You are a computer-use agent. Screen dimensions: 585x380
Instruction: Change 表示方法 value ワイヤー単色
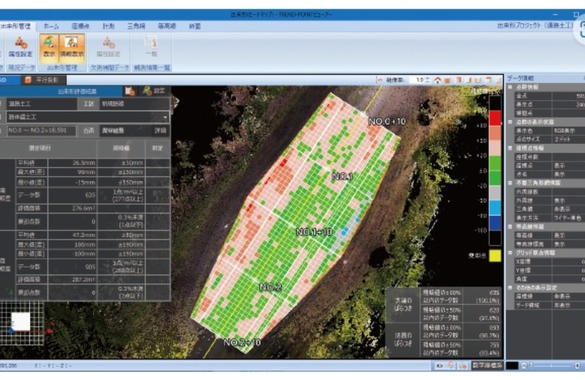[568, 218]
